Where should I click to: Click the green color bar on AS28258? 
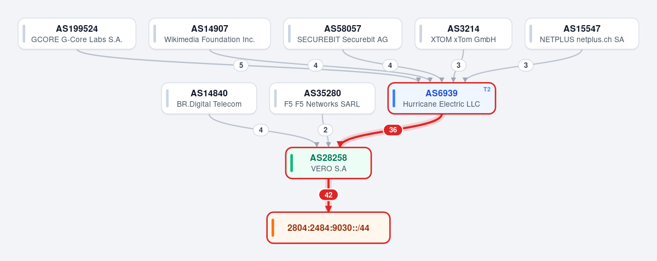point(291,163)
